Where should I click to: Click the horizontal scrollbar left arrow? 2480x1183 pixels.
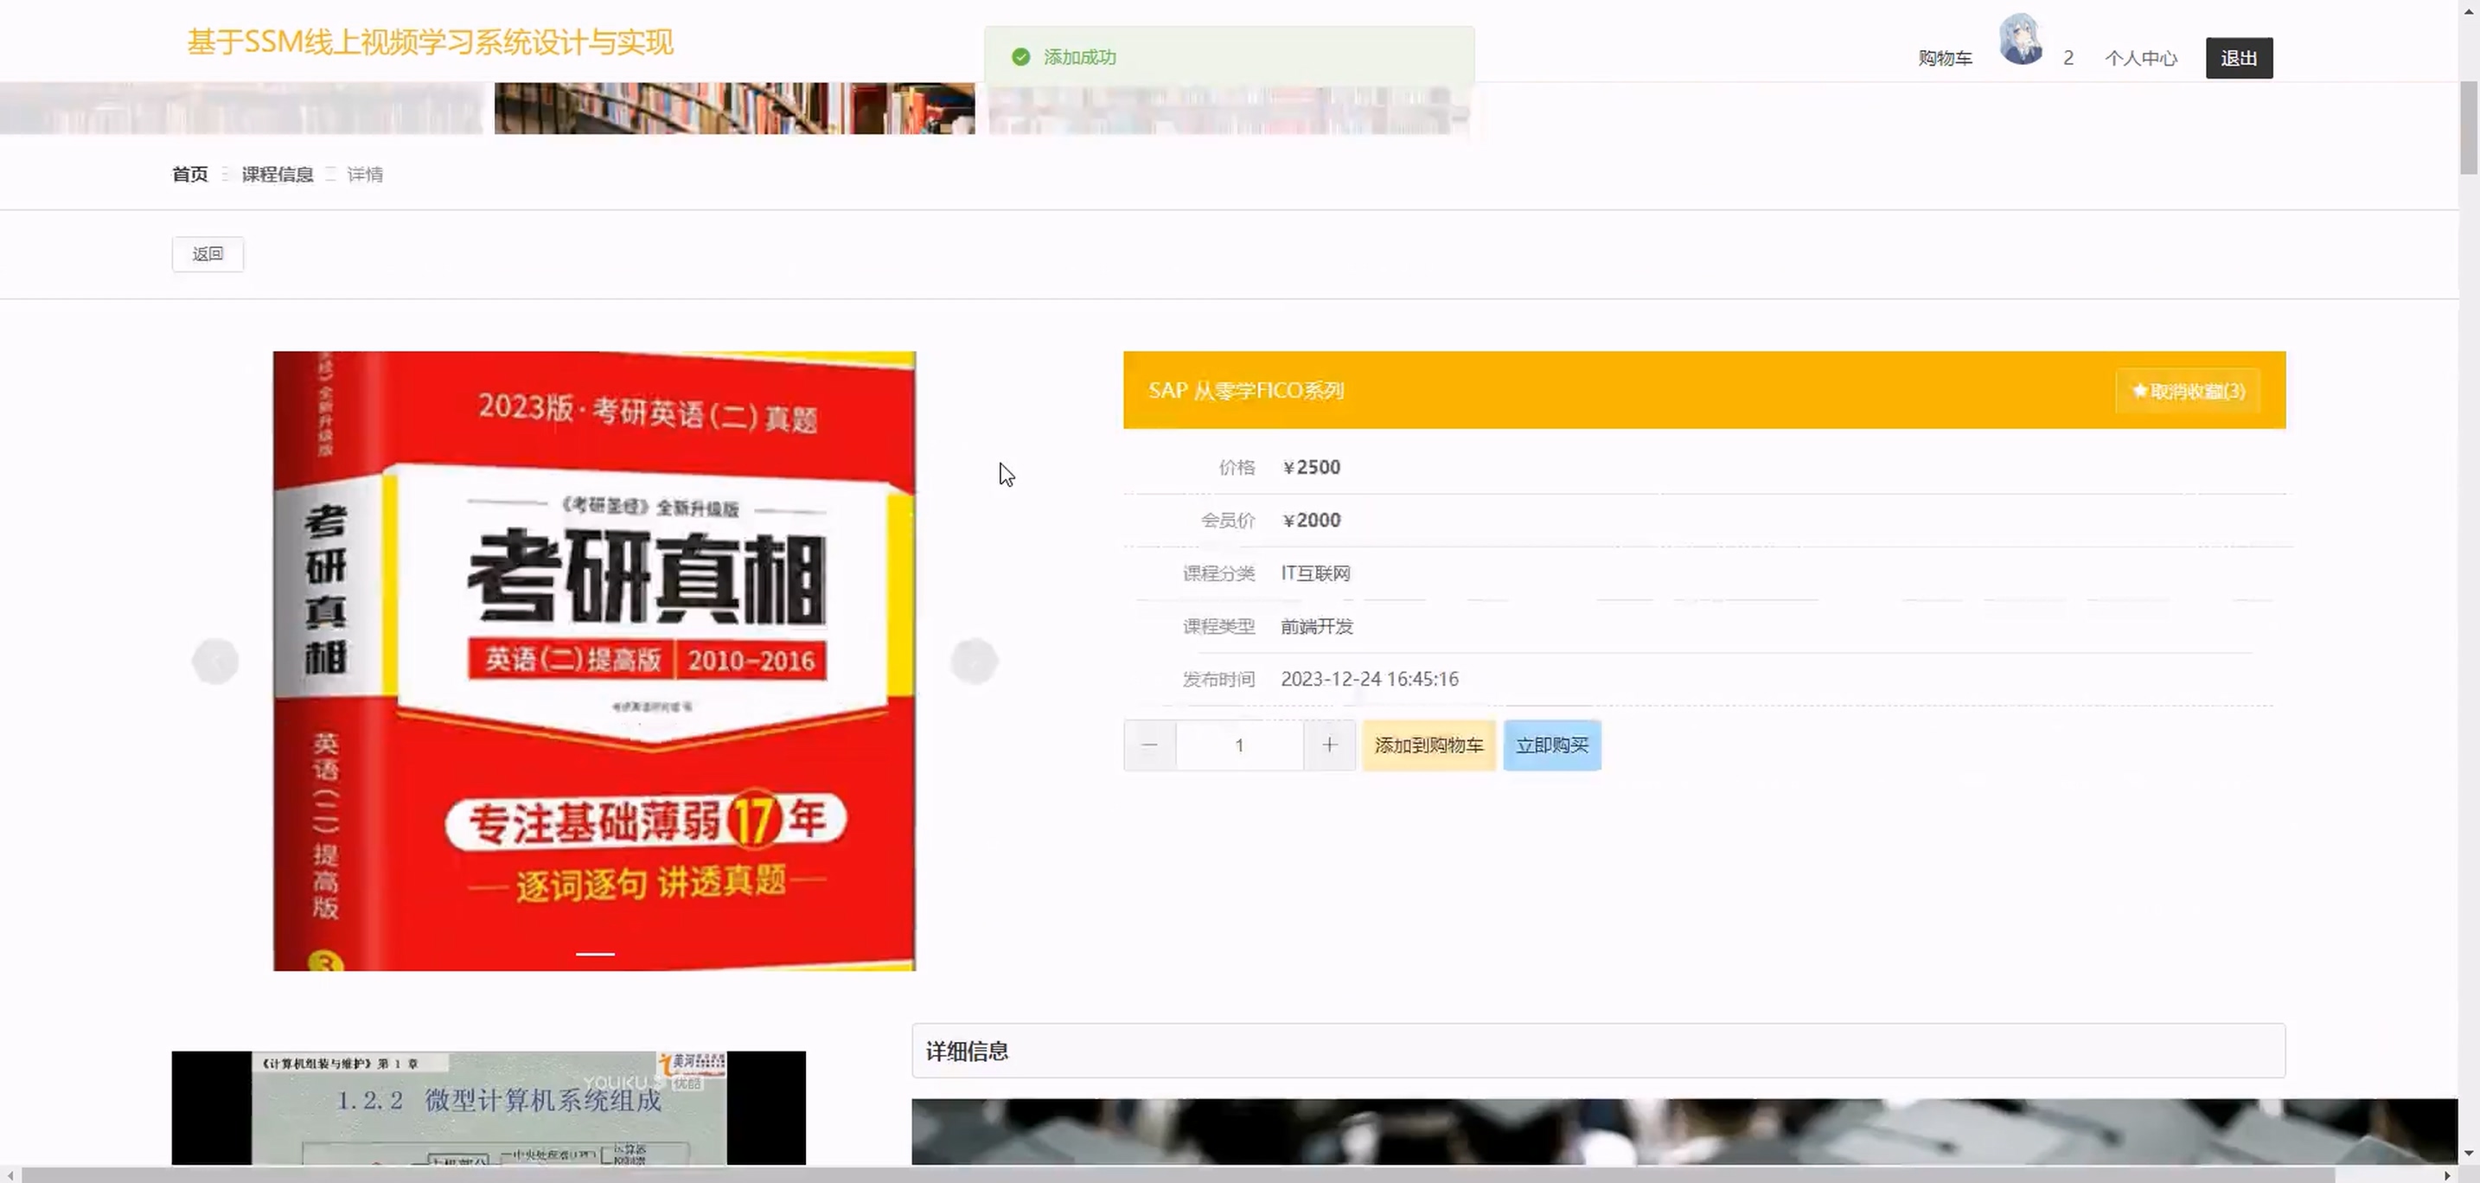click(x=10, y=1174)
